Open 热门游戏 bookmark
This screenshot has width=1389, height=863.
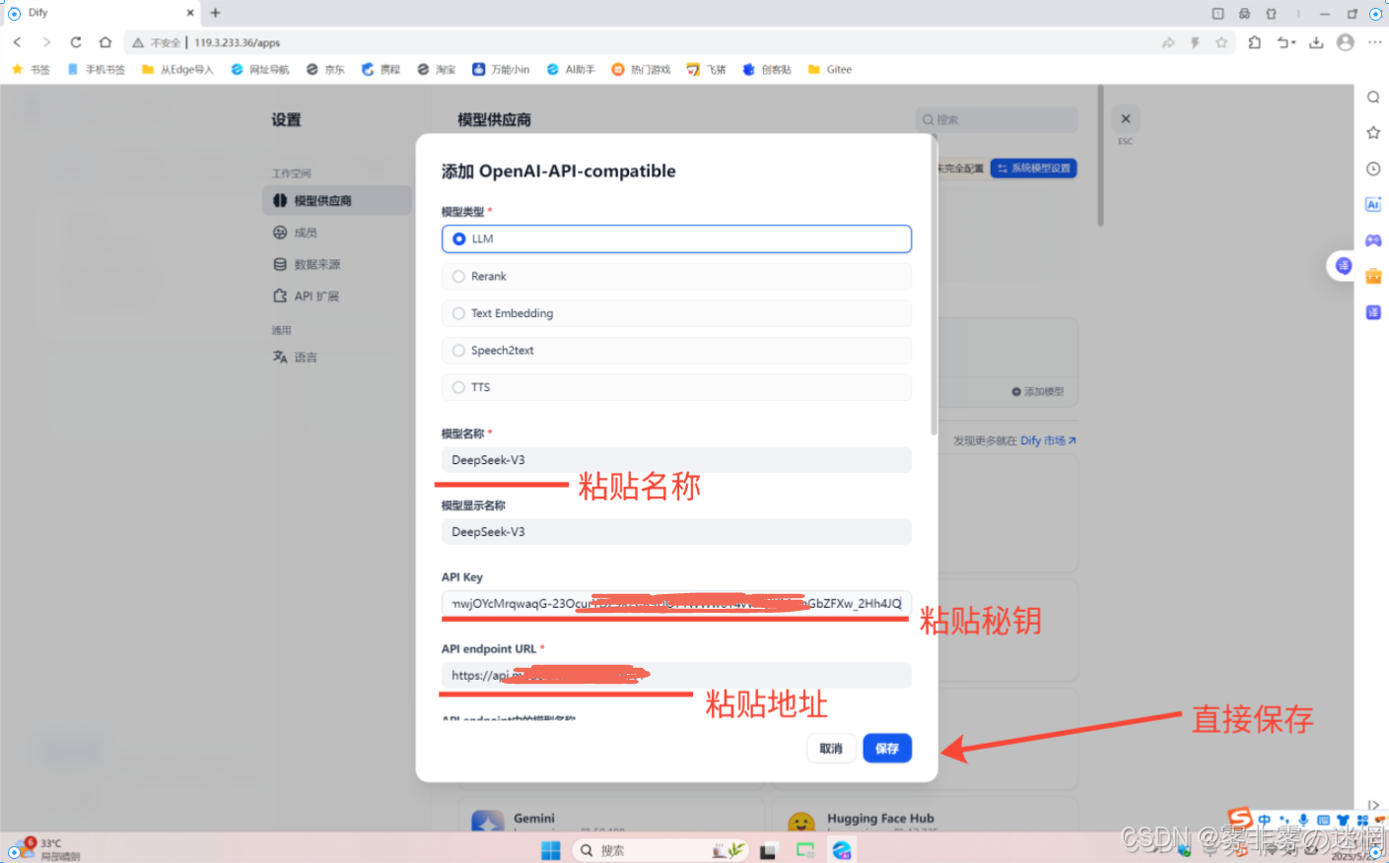[641, 70]
